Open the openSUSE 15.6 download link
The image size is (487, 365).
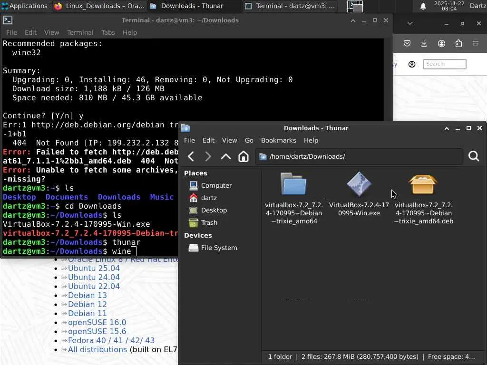pos(97,331)
